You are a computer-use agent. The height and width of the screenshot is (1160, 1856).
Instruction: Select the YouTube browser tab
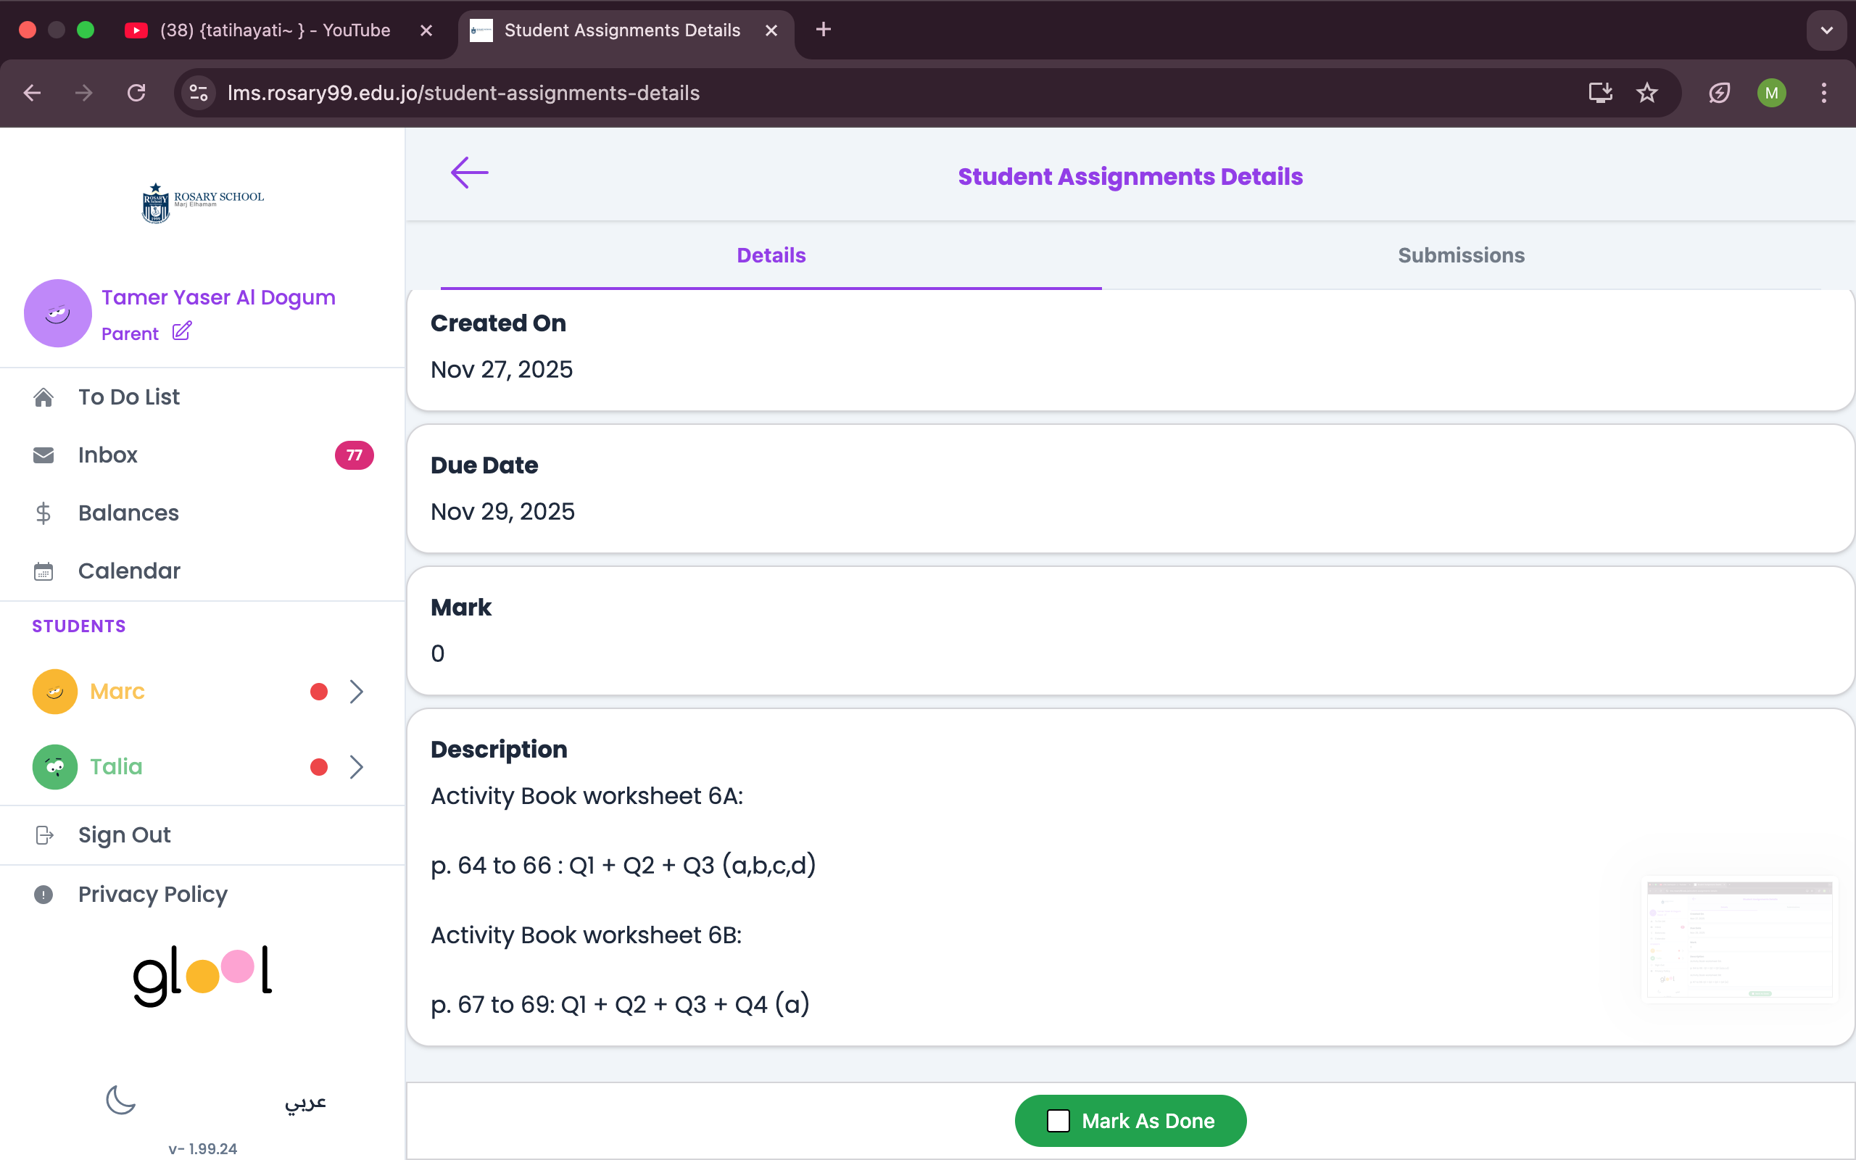point(276,30)
